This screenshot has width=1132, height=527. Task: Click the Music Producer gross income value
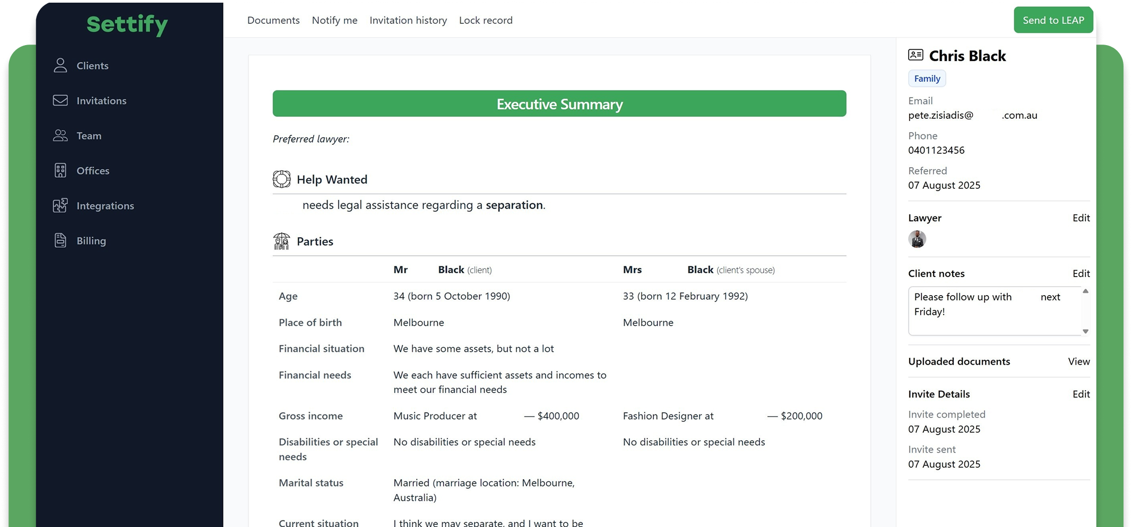486,416
